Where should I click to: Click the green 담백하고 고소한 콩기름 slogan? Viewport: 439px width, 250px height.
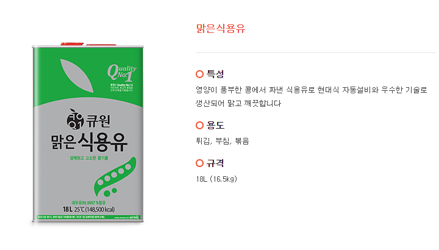click(x=89, y=158)
